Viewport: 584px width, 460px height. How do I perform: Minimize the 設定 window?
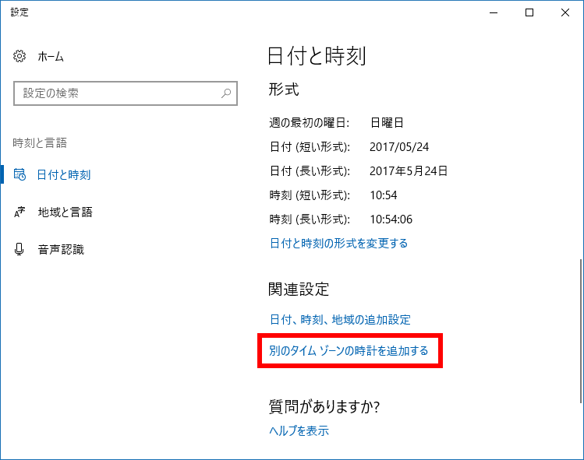[494, 12]
